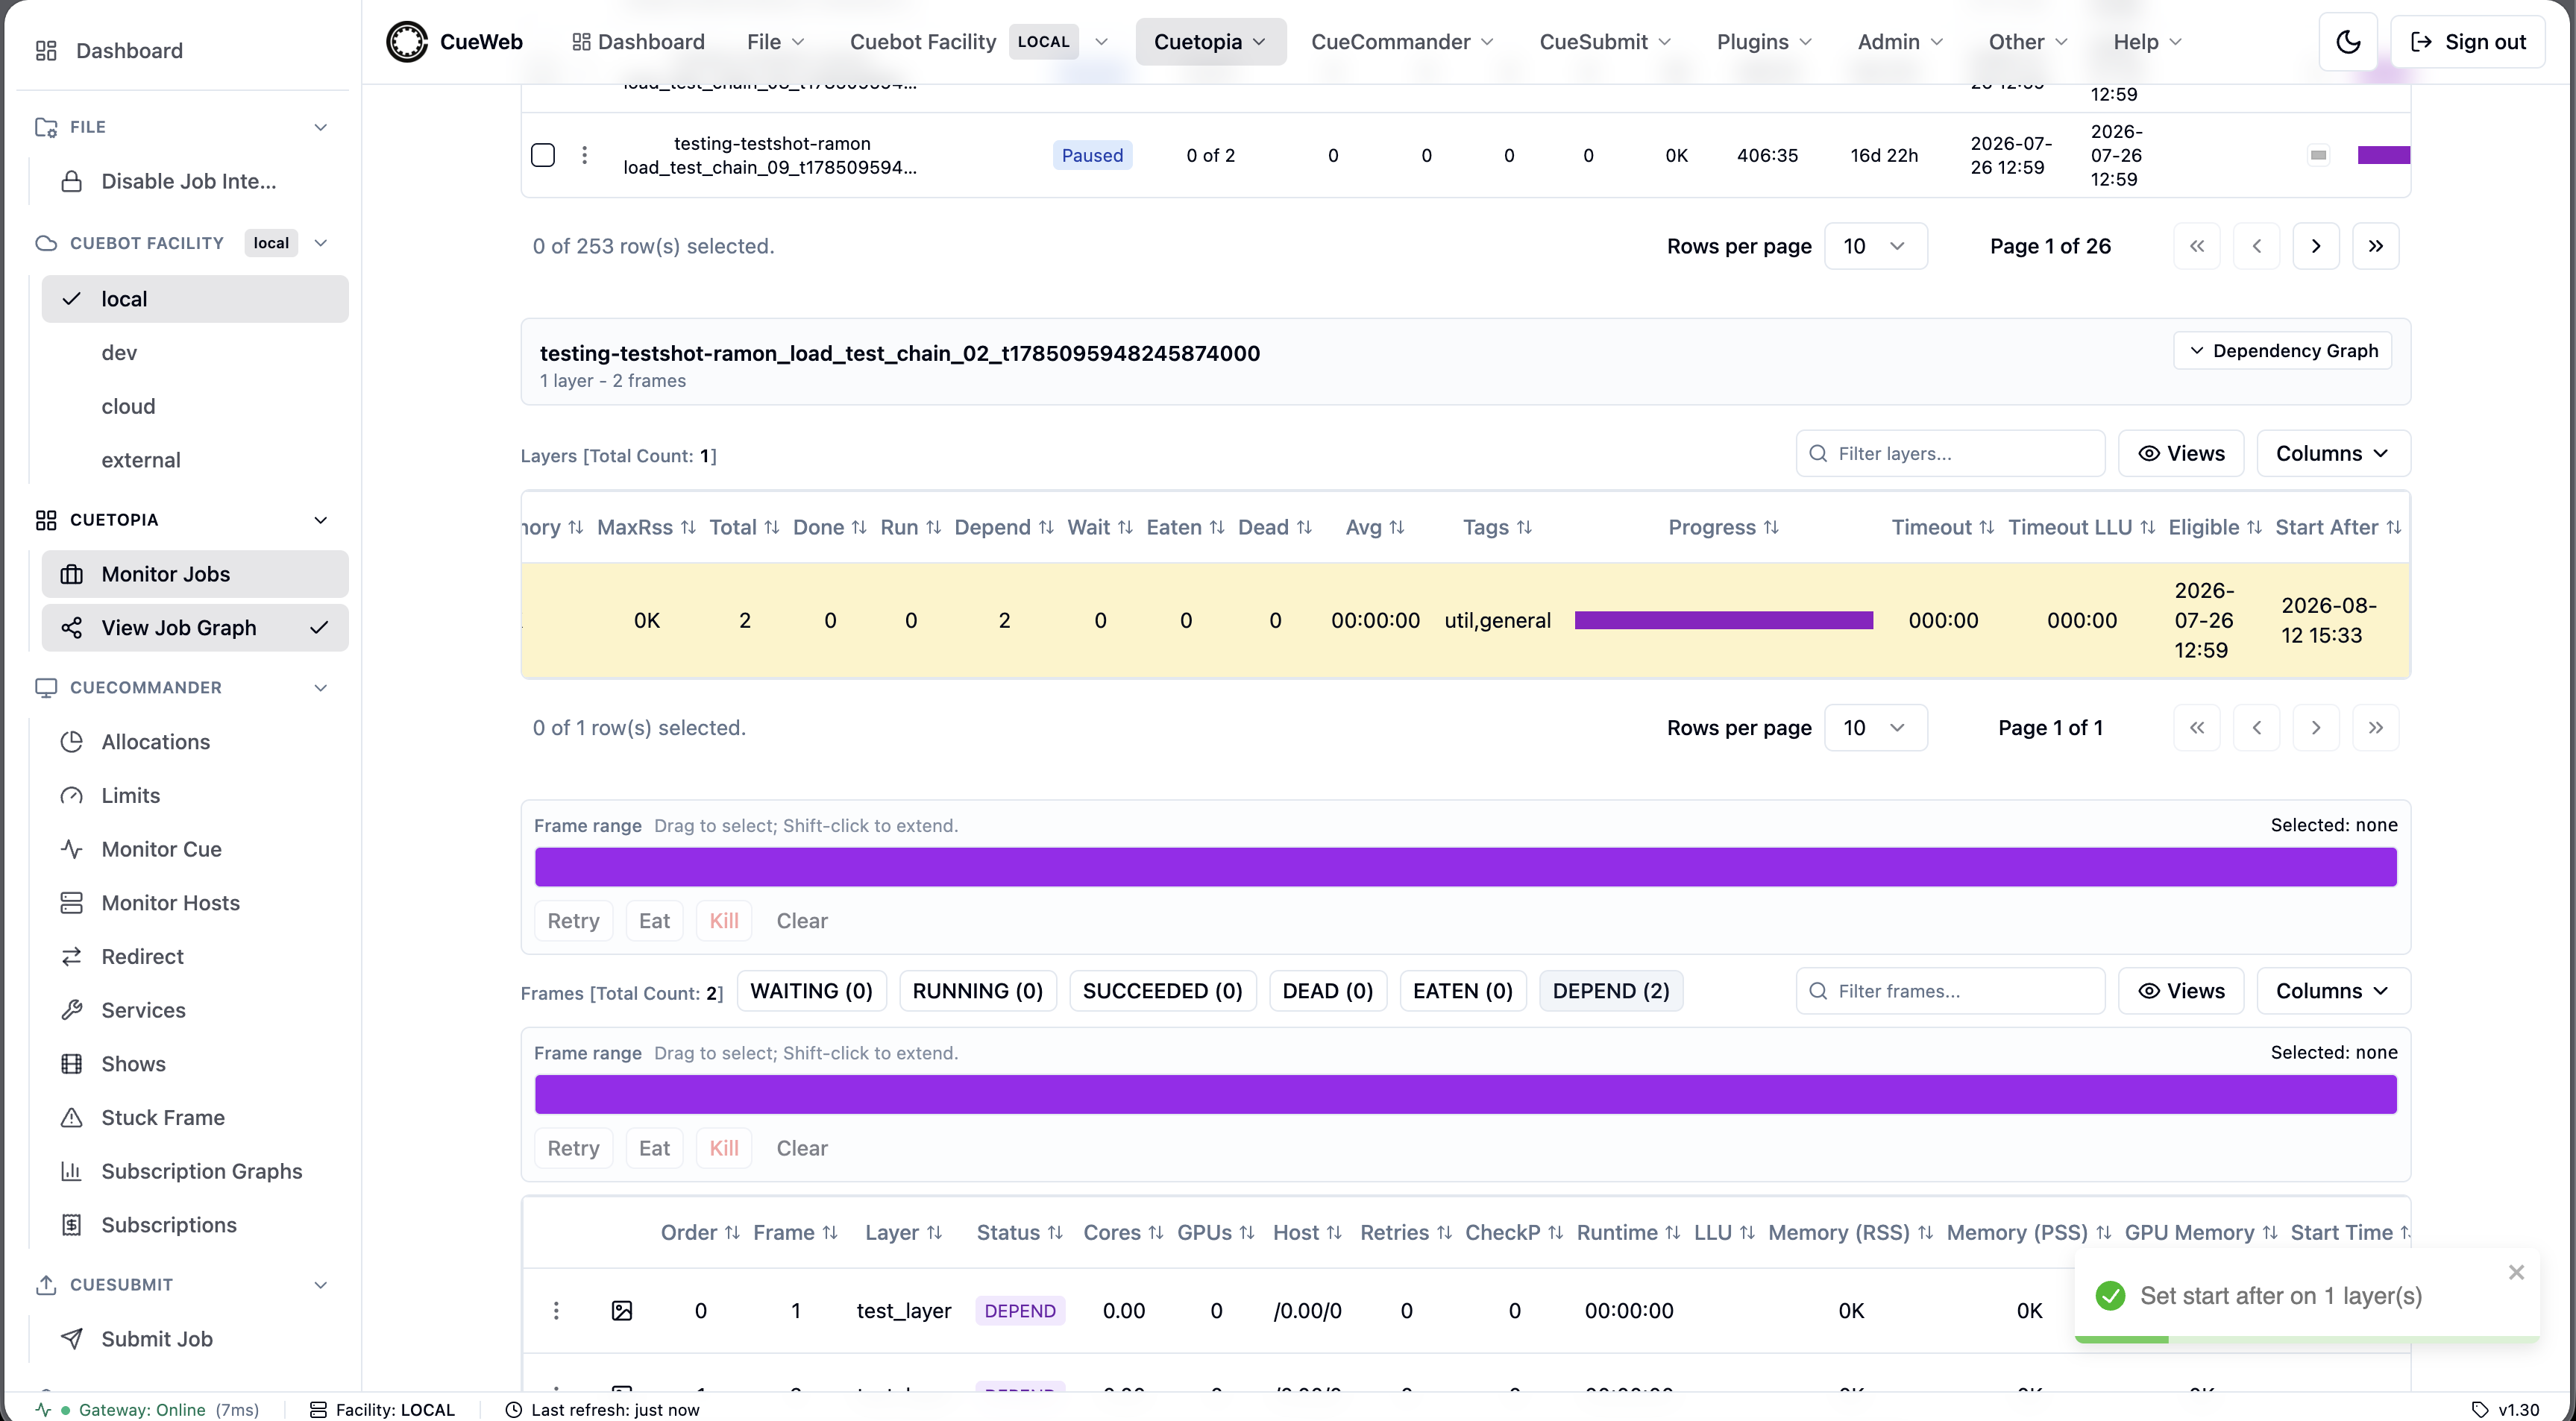Click the layers purple frame range bar
2576x1421 pixels.
tap(1465, 867)
